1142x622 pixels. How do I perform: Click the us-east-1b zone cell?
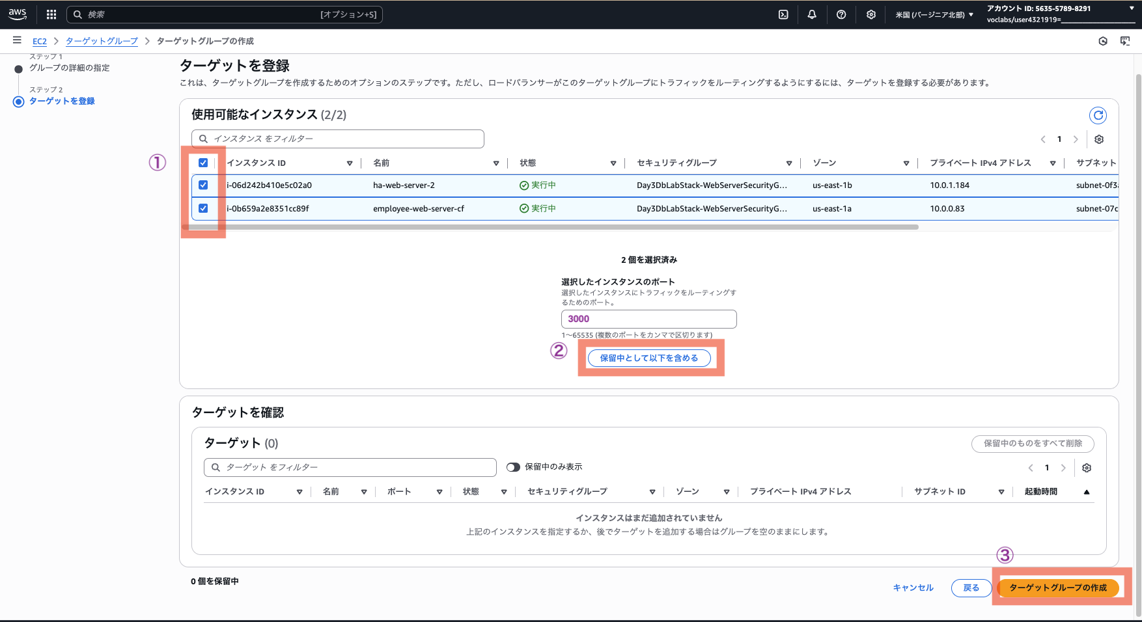pos(832,185)
